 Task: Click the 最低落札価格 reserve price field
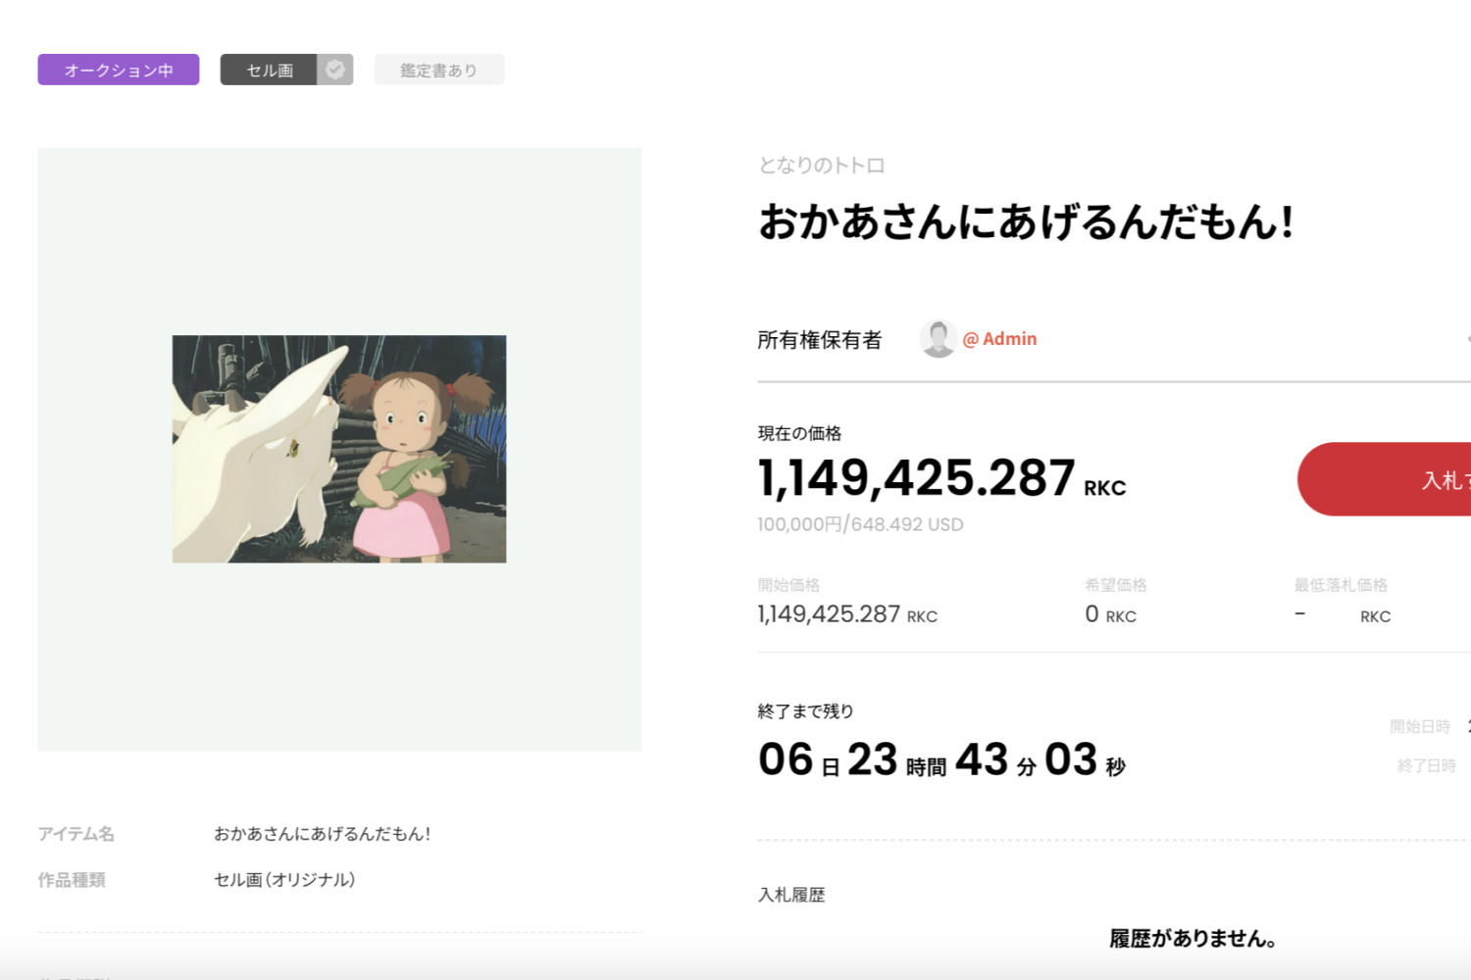click(1342, 614)
